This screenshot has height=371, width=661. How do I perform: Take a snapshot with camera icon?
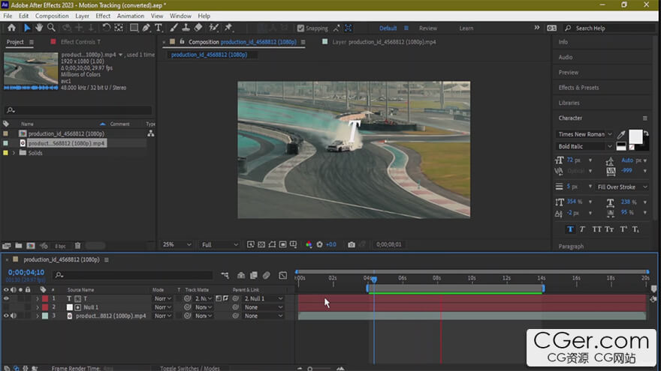[x=352, y=244]
